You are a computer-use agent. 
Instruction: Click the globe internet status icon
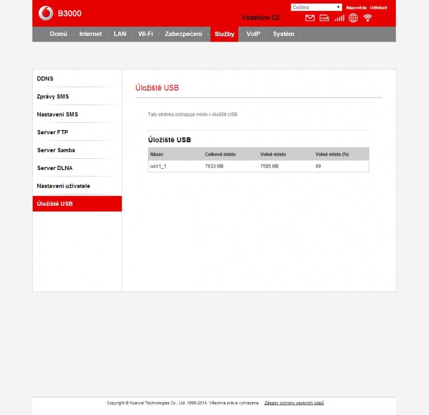[353, 18]
